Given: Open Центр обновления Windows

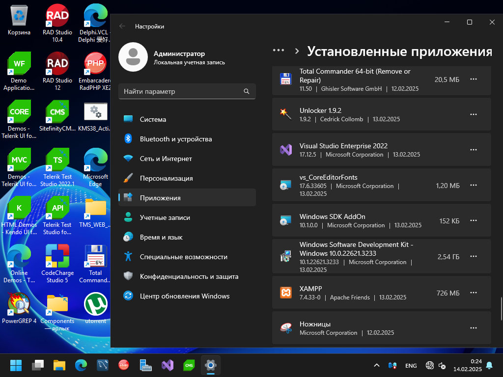Looking at the screenshot, I should 187,296.
